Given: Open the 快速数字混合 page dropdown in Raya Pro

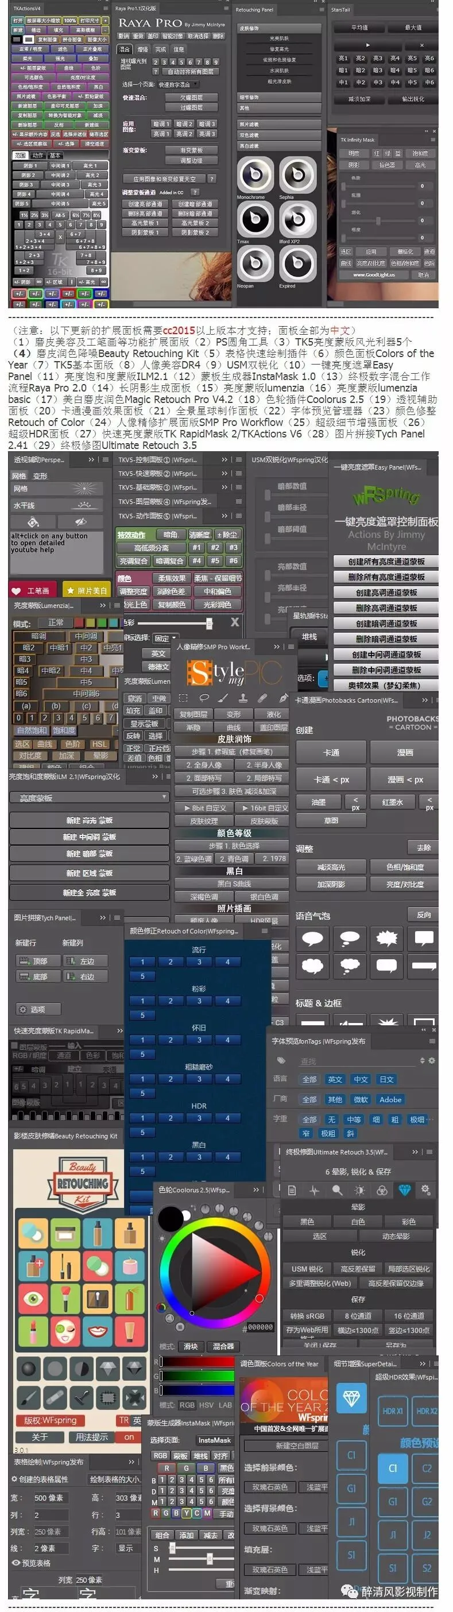Looking at the screenshot, I should 179,84.
